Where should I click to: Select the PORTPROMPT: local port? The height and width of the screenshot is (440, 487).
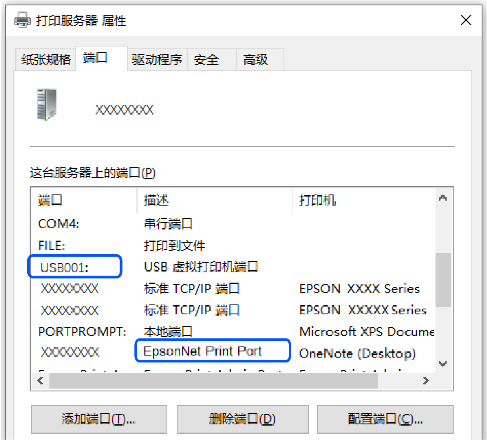click(82, 331)
